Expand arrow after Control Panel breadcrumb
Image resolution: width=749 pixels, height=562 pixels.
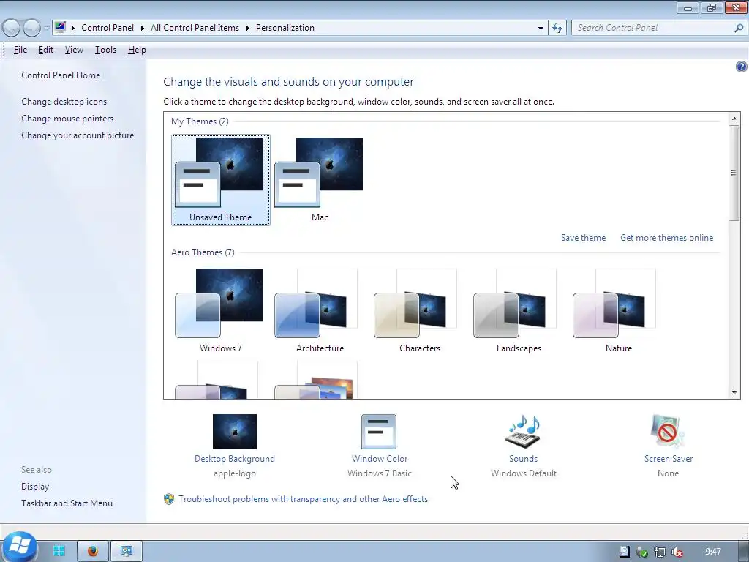pyautogui.click(x=143, y=29)
